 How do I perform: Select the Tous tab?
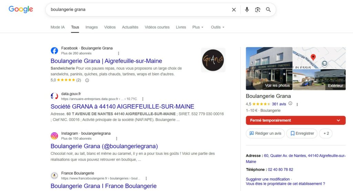click(75, 27)
